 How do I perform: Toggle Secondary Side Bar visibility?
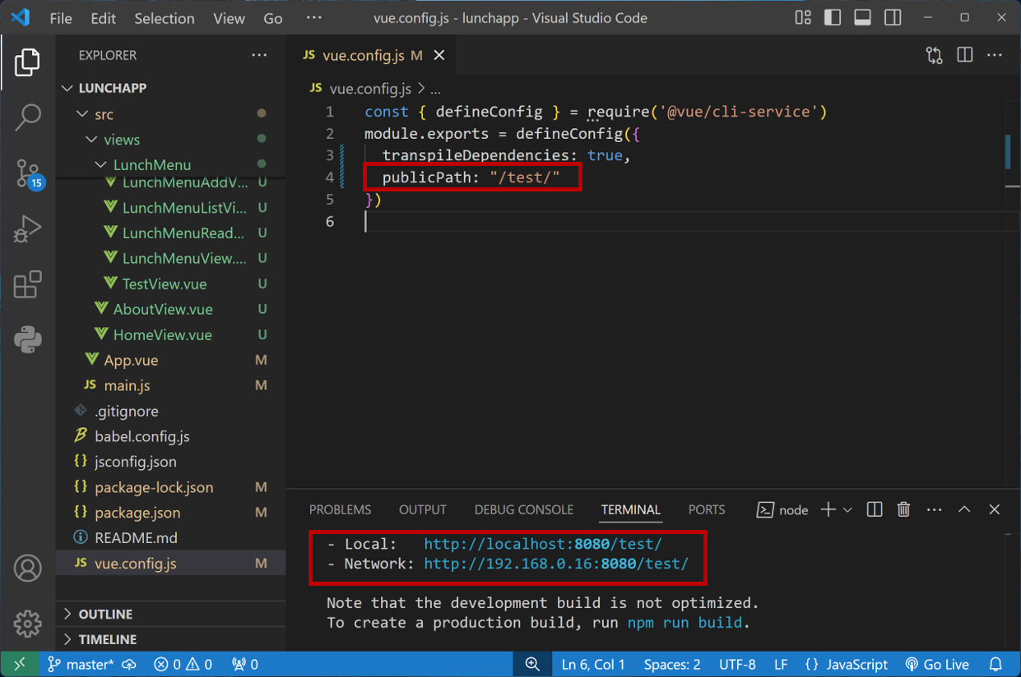point(893,17)
